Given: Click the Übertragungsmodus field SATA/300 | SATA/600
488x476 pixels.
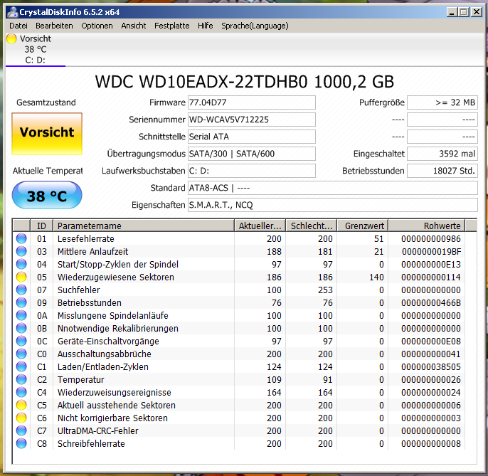Looking at the screenshot, I should click(252, 154).
